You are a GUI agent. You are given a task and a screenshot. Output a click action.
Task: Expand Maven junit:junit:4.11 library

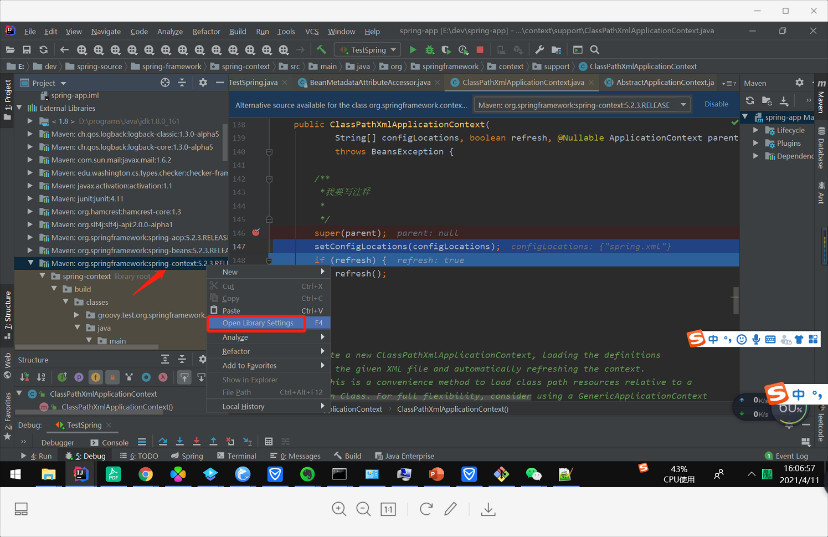click(x=30, y=198)
